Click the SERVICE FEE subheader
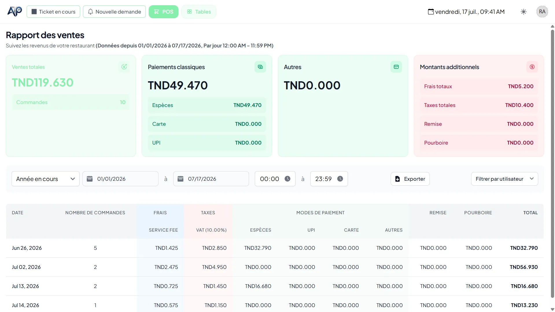 click(x=163, y=230)
